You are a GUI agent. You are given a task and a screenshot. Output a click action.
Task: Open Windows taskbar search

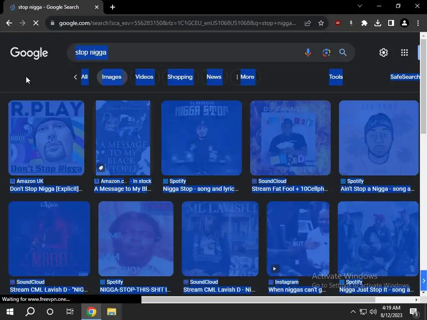click(x=30, y=312)
